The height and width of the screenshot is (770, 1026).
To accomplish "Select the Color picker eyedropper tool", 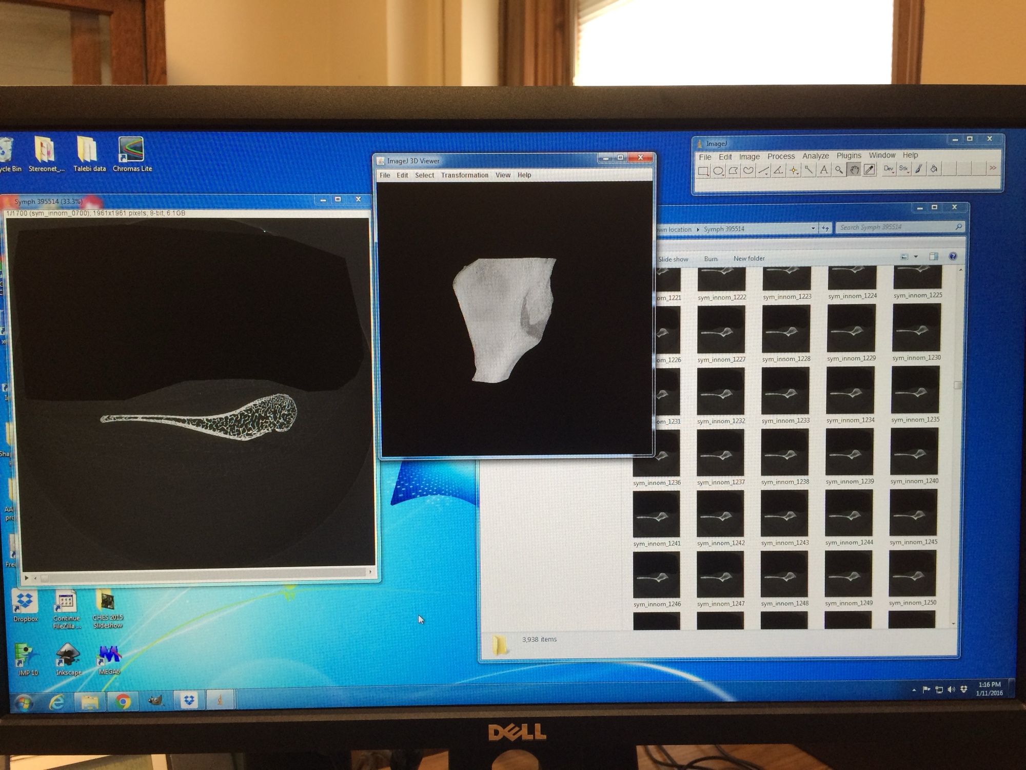I will (x=870, y=169).
